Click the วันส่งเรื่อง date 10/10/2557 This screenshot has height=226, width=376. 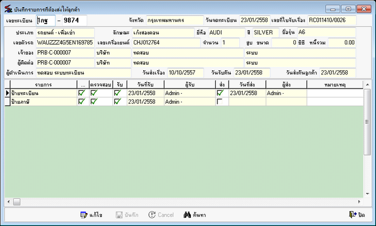[186, 73]
